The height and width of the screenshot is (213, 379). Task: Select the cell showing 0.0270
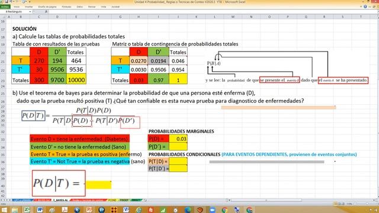(139, 61)
